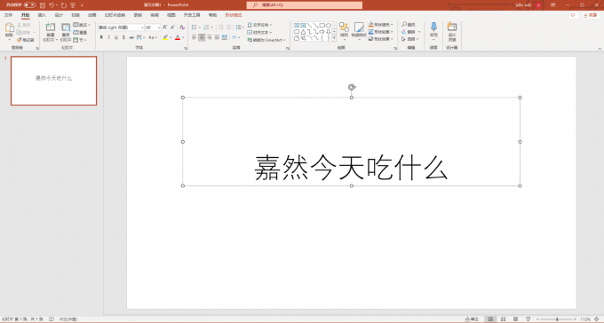Open the Comments speech bubble icon
The image size is (604, 323).
click(x=573, y=15)
